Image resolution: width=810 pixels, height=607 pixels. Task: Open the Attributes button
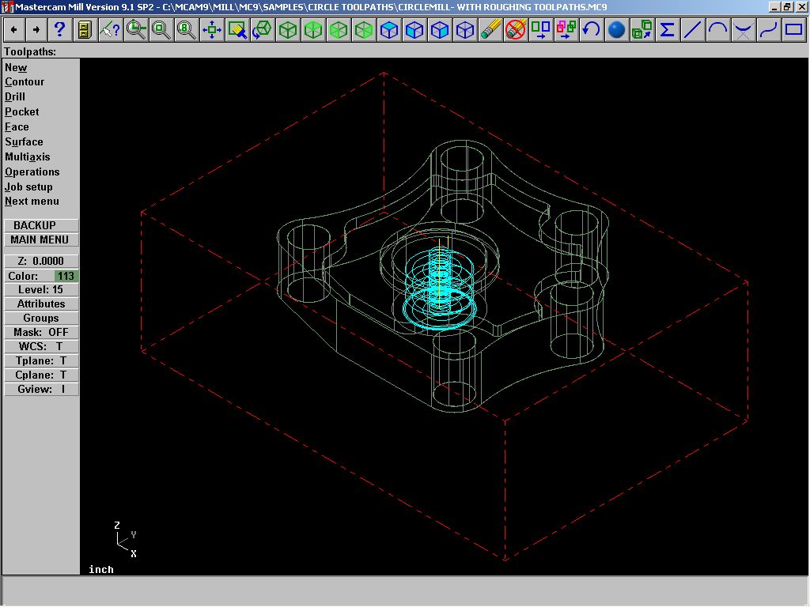[x=41, y=304]
